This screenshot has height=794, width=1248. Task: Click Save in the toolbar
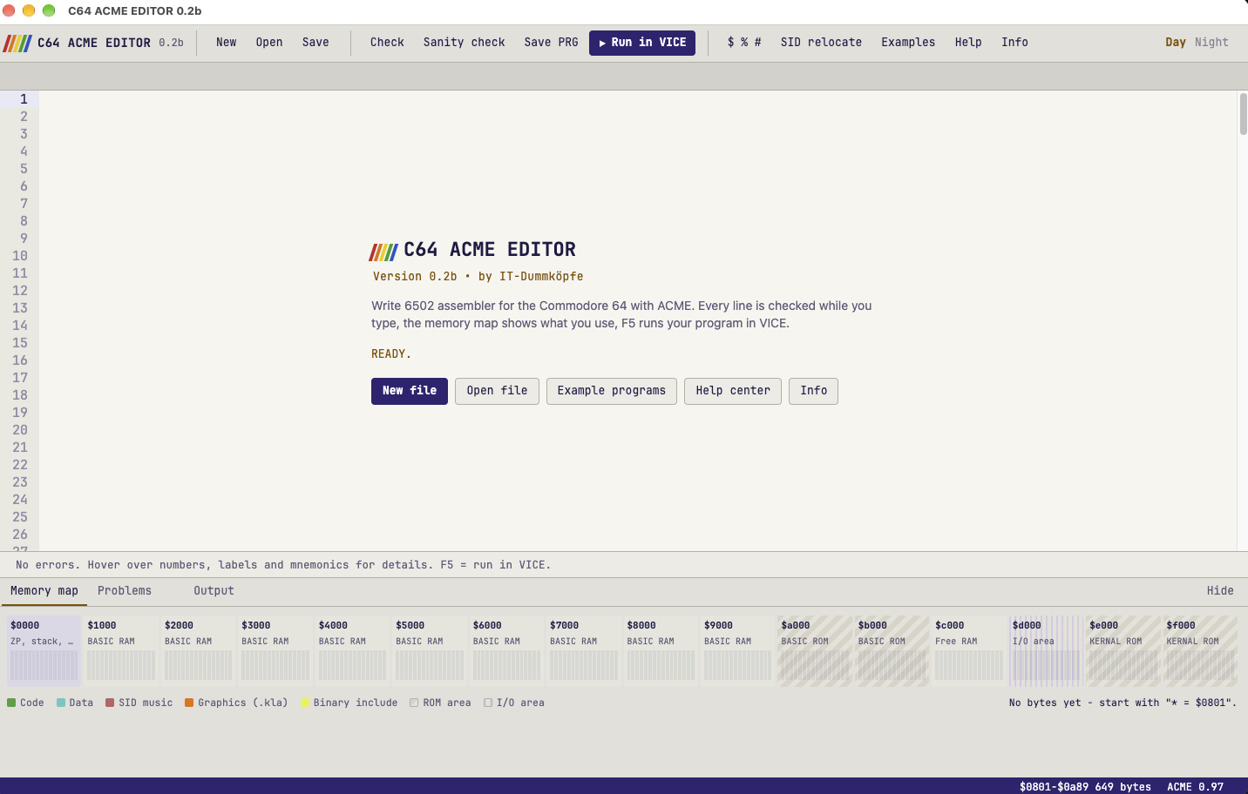pyautogui.click(x=315, y=43)
